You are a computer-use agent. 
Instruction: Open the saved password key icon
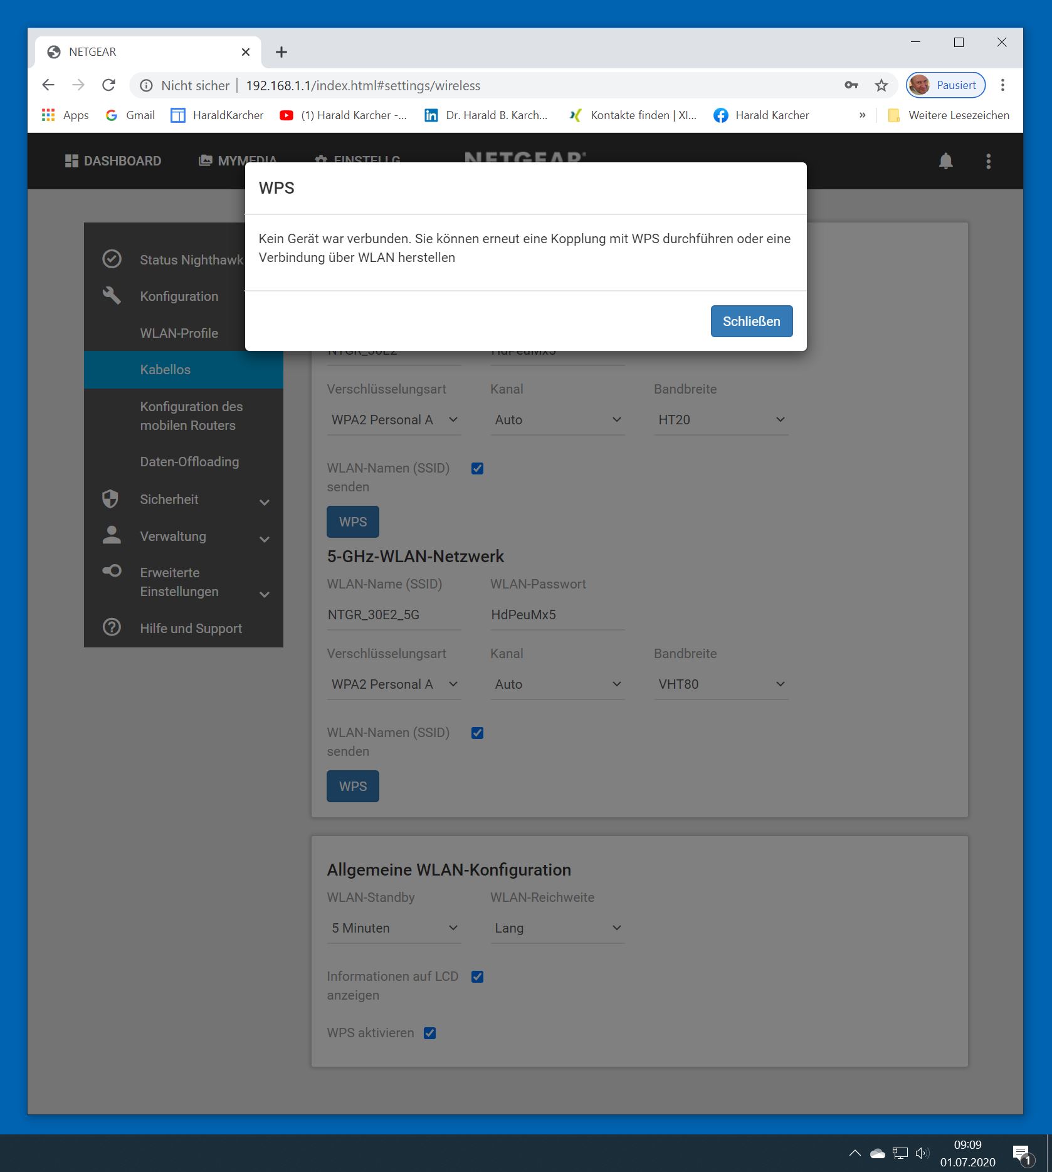click(x=851, y=85)
